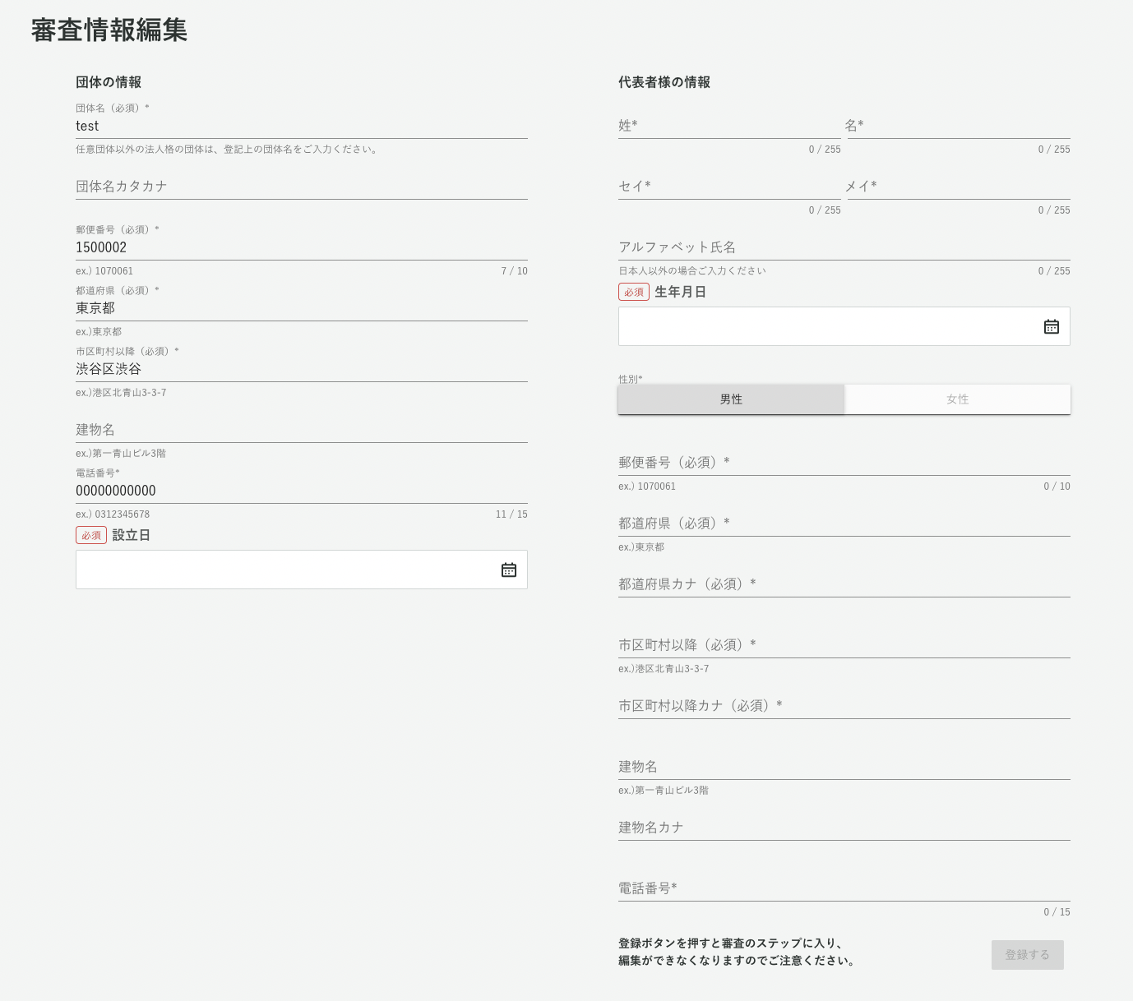This screenshot has width=1133, height=1001.
Task: Open the calendar picker for 設立日
Action: point(508,569)
